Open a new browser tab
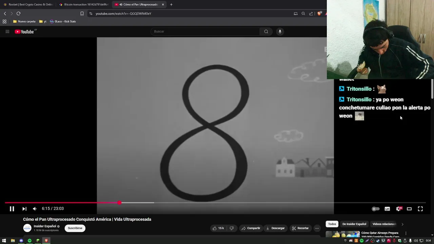Viewport: 434px width, 244px height. (x=171, y=4)
